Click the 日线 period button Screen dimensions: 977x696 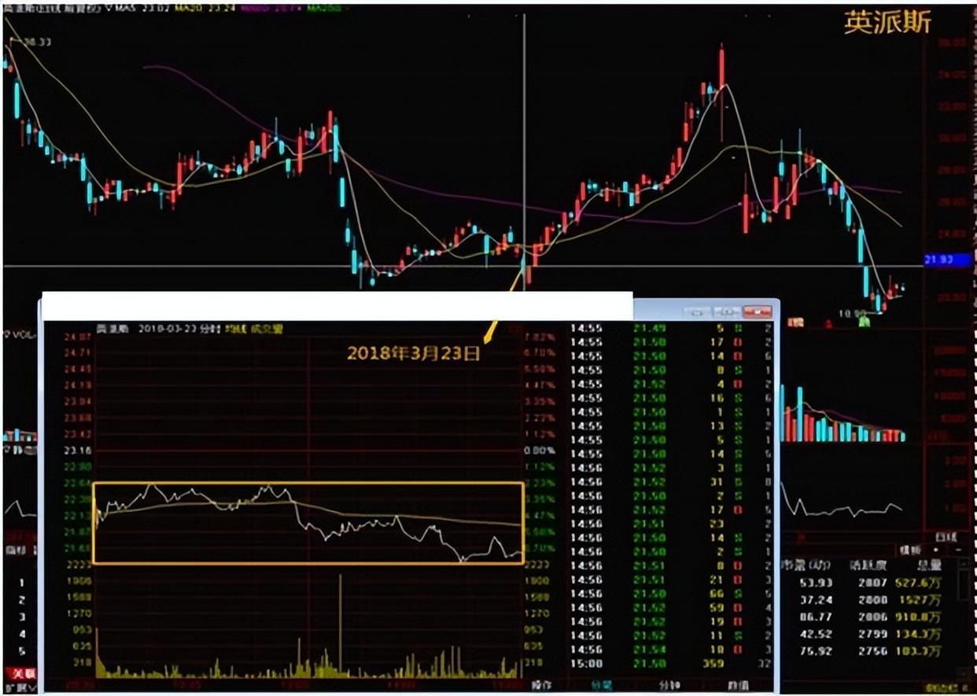[x=947, y=537]
